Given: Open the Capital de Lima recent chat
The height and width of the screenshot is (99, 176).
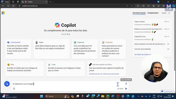Looking at the screenshot, I should (152, 38).
